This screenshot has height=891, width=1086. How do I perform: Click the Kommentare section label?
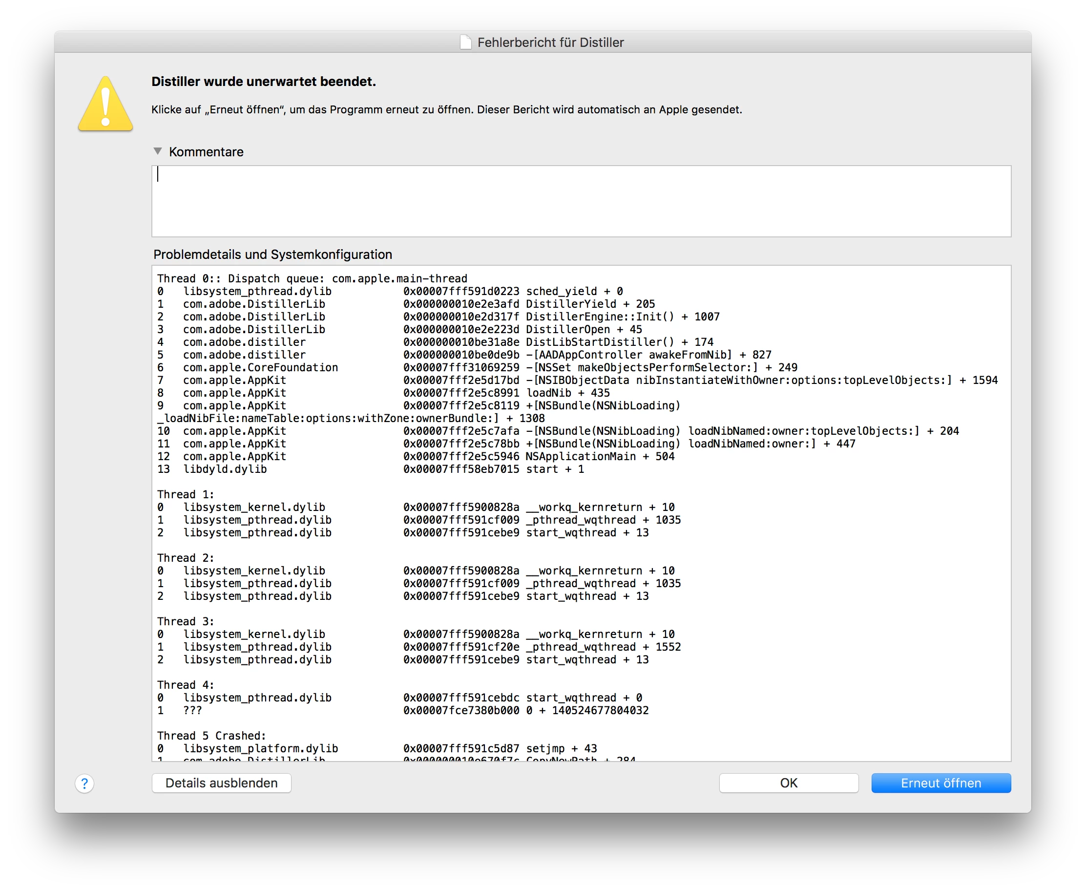[206, 152]
